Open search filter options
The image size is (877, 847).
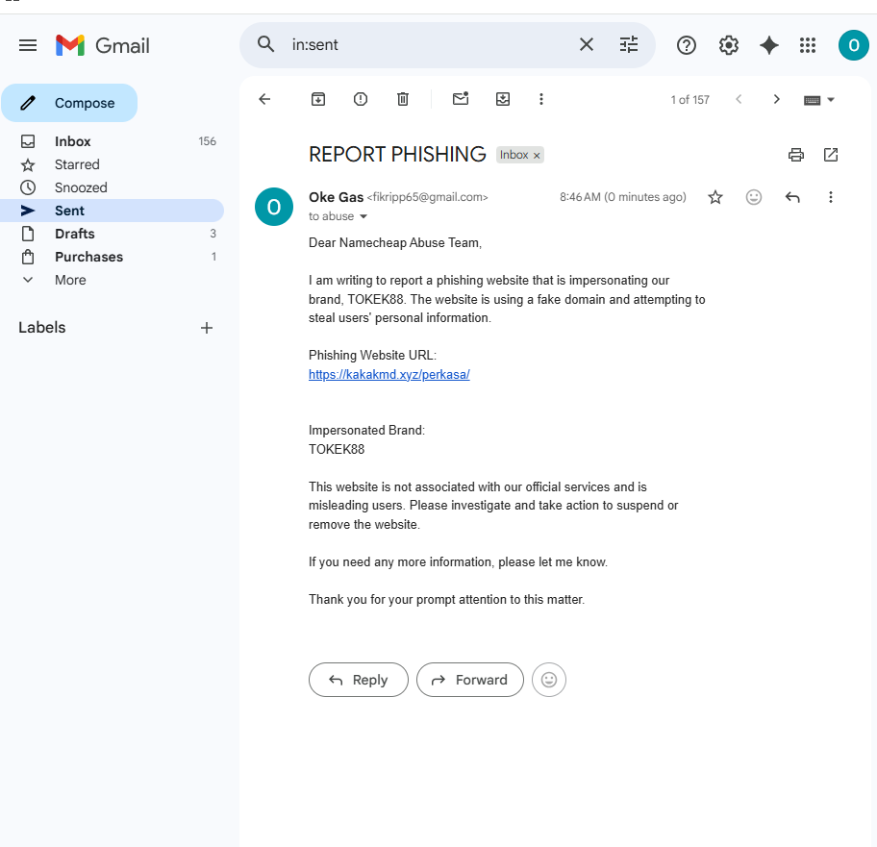click(629, 44)
